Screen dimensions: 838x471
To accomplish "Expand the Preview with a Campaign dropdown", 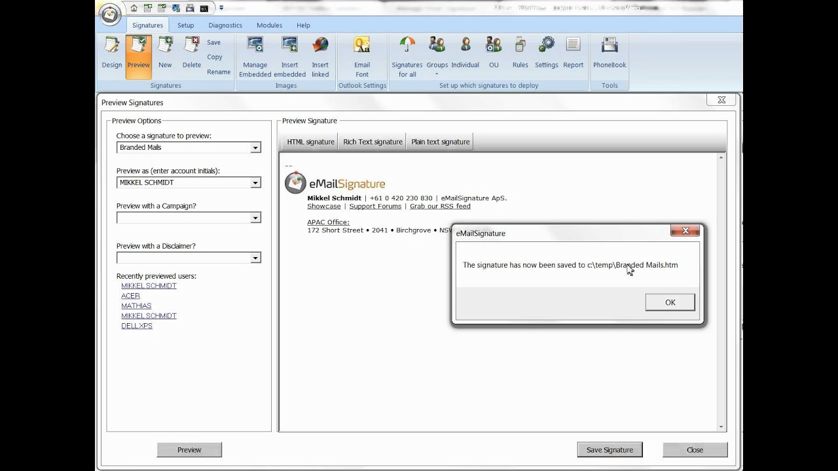I will coord(255,218).
